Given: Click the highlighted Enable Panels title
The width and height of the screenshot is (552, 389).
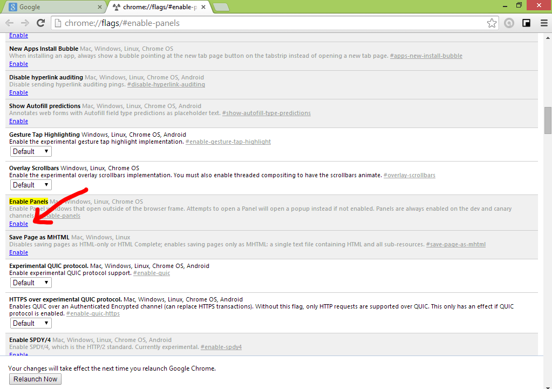Looking at the screenshot, I should 29,202.
